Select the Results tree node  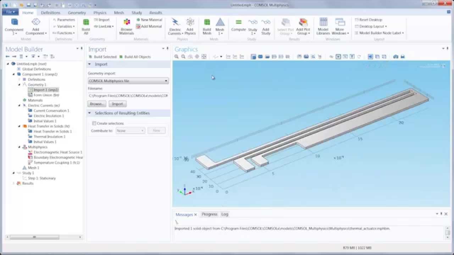25,183
